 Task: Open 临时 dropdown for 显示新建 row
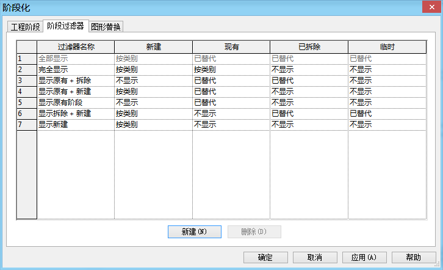click(x=387, y=125)
